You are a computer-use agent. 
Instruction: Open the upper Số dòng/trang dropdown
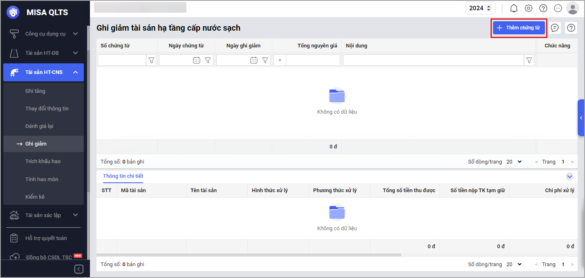click(514, 162)
